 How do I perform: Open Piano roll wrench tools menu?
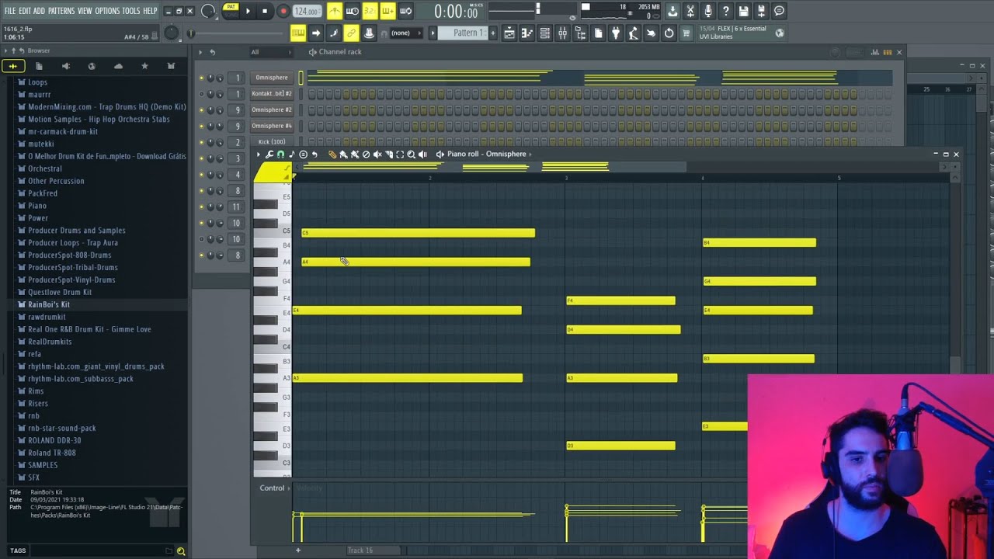tap(269, 155)
